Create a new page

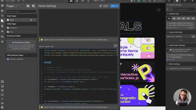(x=33, y=6)
